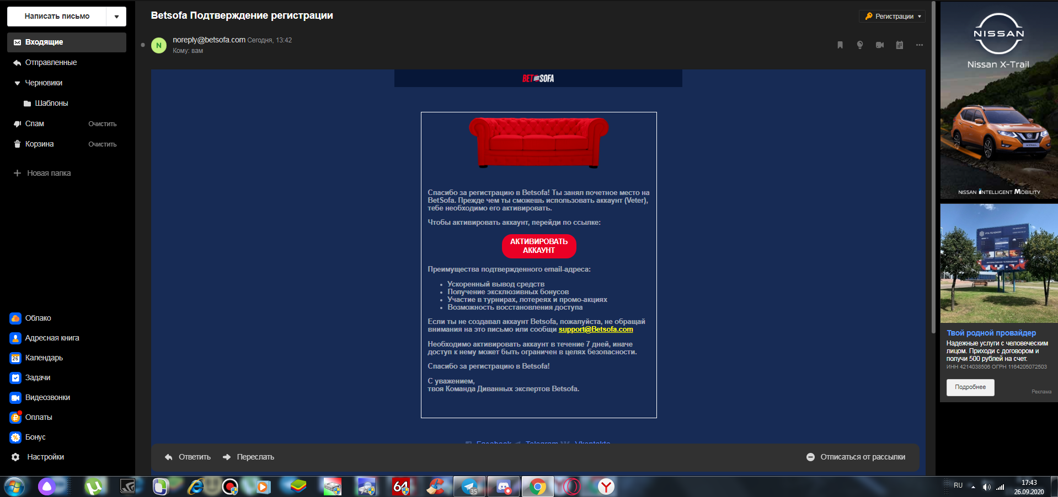Viewport: 1058px width, 497px height.
Task: Start a video call from the email header
Action: coord(880,45)
